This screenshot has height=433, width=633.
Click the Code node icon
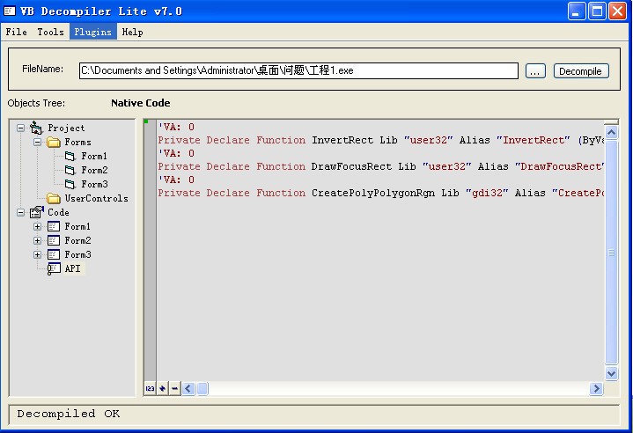(x=37, y=212)
